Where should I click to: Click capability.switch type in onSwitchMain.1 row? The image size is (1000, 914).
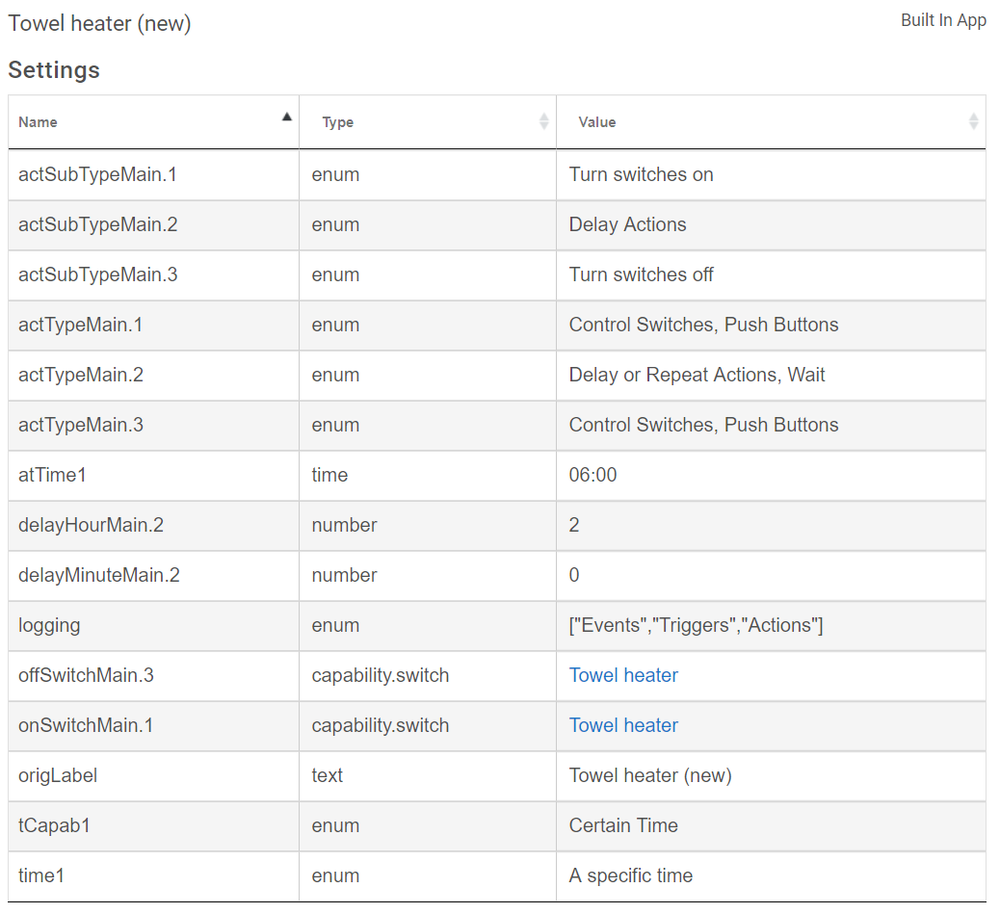pyautogui.click(x=381, y=725)
